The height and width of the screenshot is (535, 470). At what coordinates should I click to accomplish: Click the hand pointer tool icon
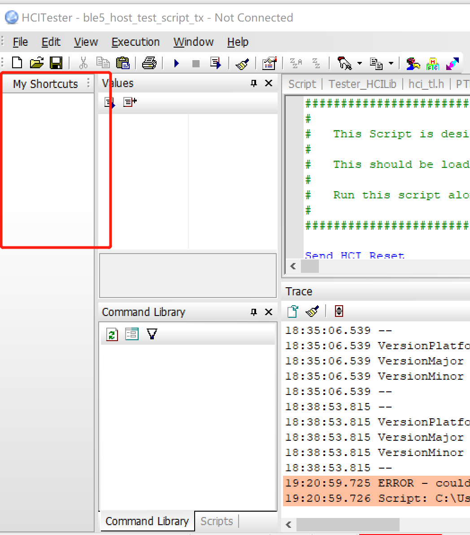(344, 63)
